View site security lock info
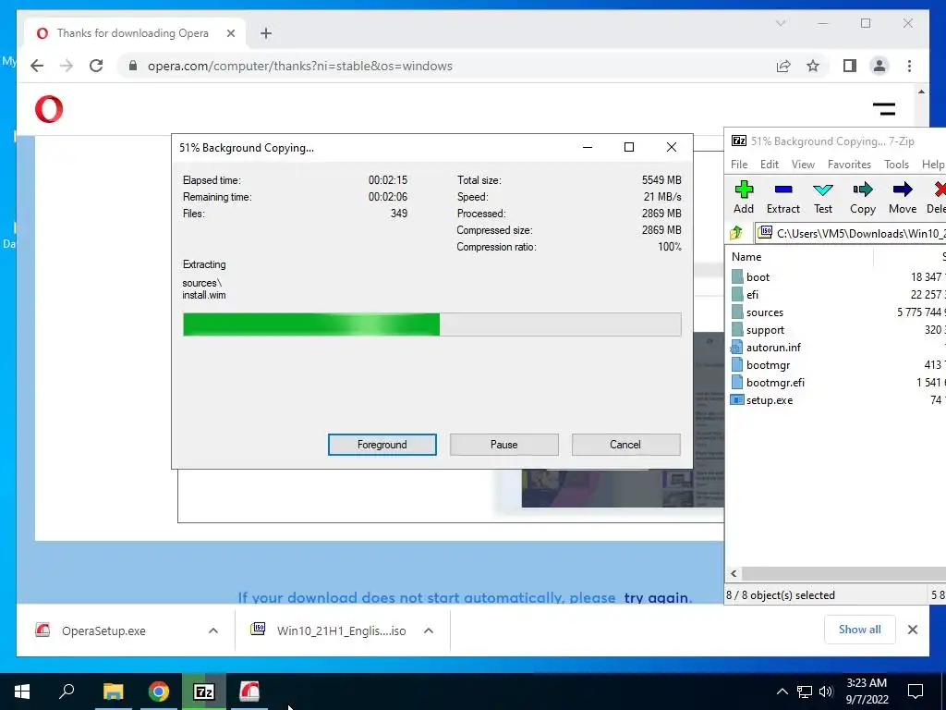The height and width of the screenshot is (710, 946). pos(133,66)
